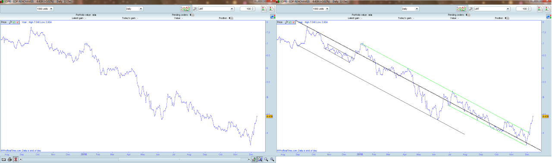Click the red X delete icon at the bottom left
This screenshot has height=163, width=552.
pyautogui.click(x=16, y=159)
